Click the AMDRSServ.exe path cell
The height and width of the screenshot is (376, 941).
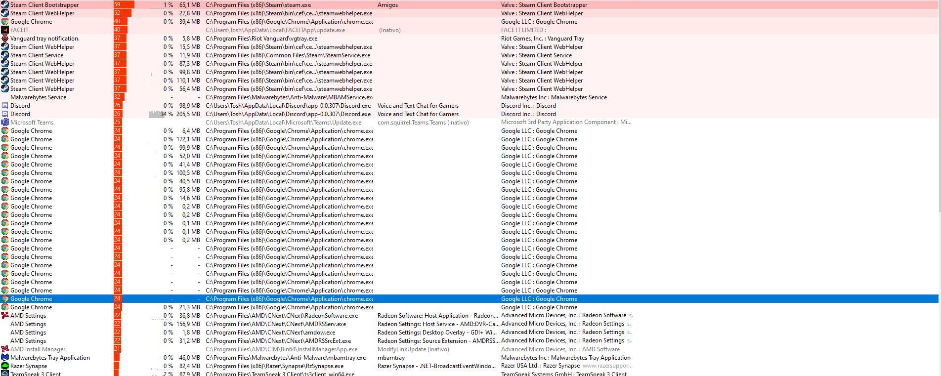(276, 324)
